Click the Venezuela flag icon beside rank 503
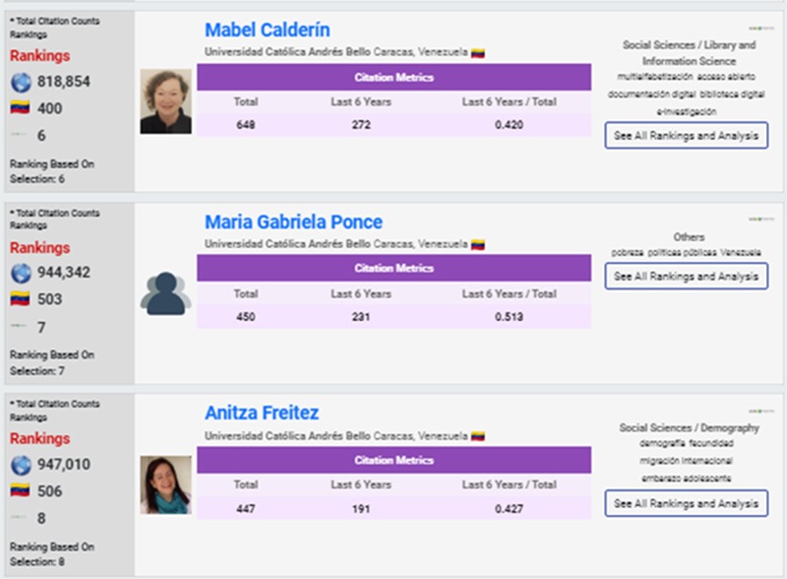Viewport: 787px width, 579px height. pyautogui.click(x=20, y=299)
